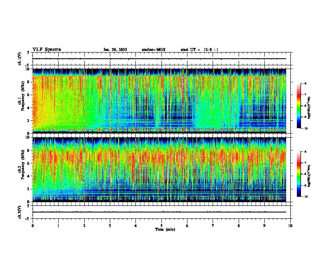Click the "10" tick on the time axis

pos(290,226)
